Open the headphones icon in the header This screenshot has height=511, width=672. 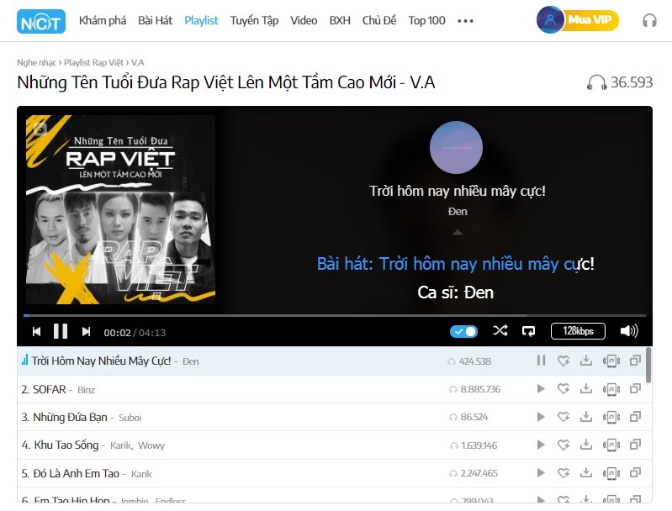(x=649, y=20)
